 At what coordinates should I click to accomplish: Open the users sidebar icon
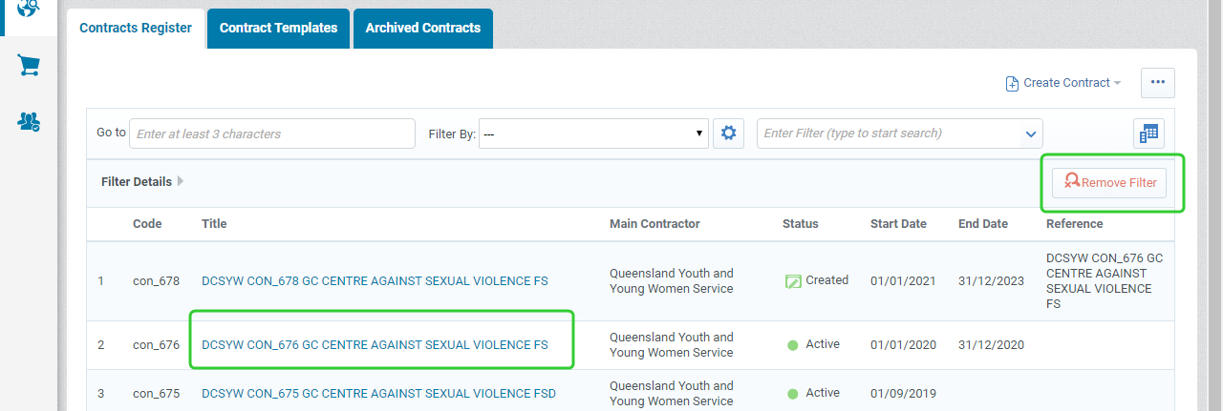click(x=29, y=122)
